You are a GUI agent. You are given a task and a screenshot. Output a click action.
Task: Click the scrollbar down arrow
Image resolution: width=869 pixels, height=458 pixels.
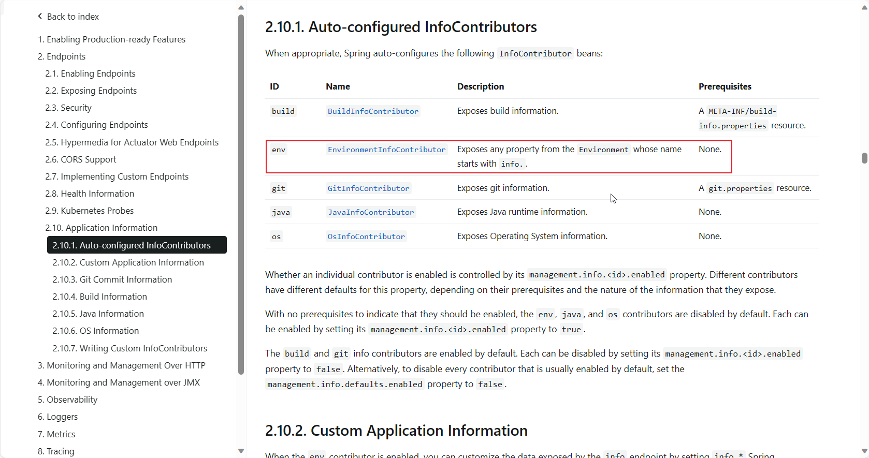tap(240, 451)
